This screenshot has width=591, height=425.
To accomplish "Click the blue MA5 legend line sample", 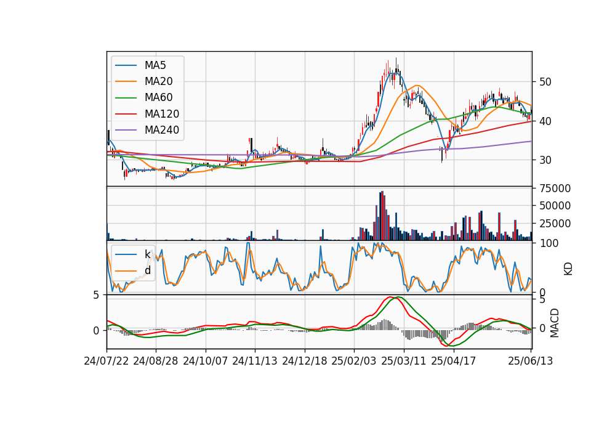I will coord(126,66).
